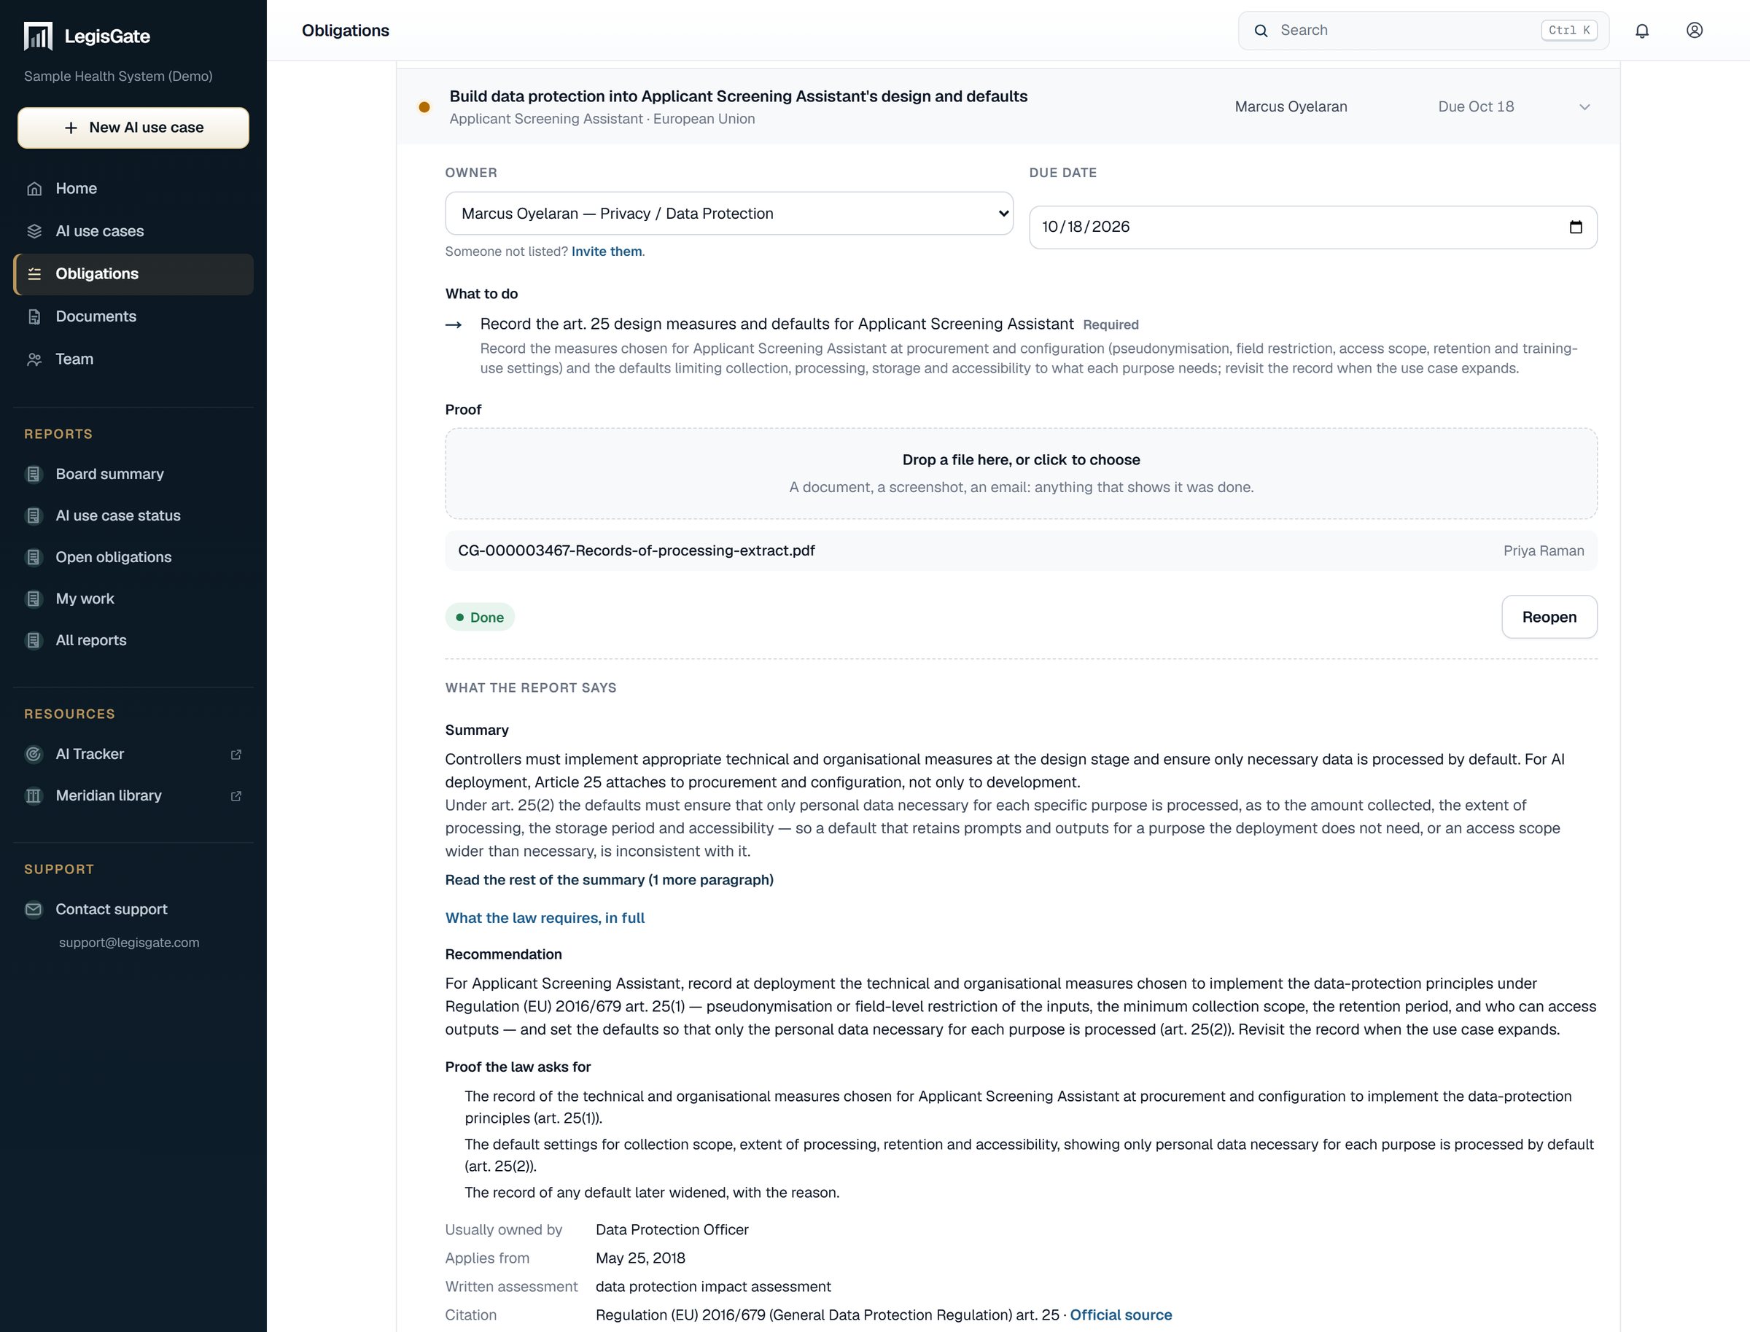Click Meridian library external link icon
1750x1332 pixels.
click(236, 795)
